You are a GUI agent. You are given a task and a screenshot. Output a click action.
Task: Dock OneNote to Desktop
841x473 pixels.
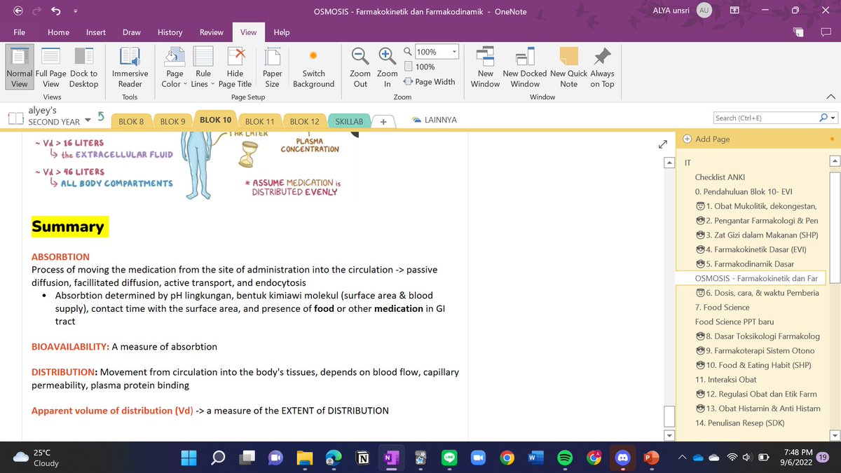coord(83,67)
